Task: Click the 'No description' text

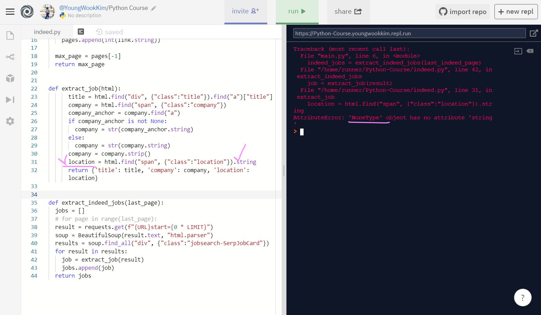Action: click(84, 15)
